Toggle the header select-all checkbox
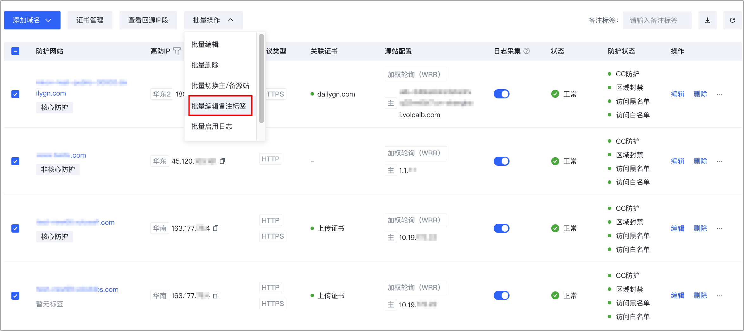This screenshot has height=331, width=744. tap(15, 51)
